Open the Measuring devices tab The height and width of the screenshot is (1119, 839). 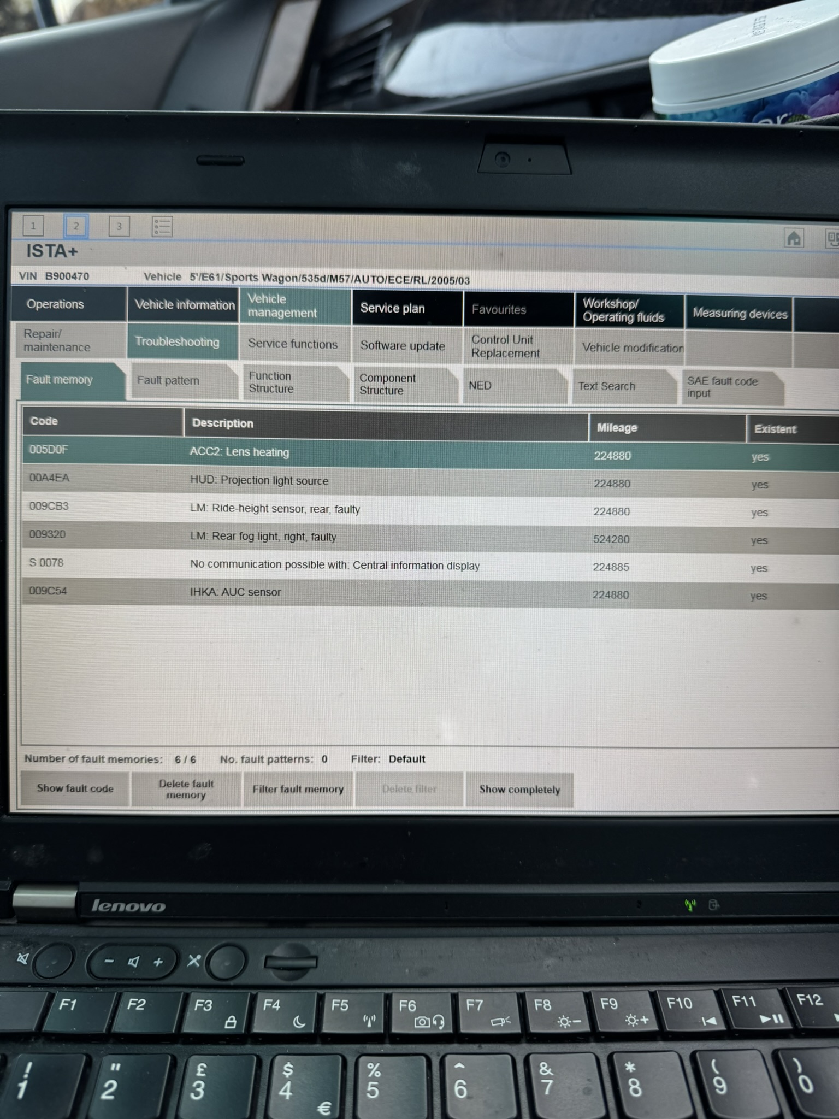click(x=739, y=313)
